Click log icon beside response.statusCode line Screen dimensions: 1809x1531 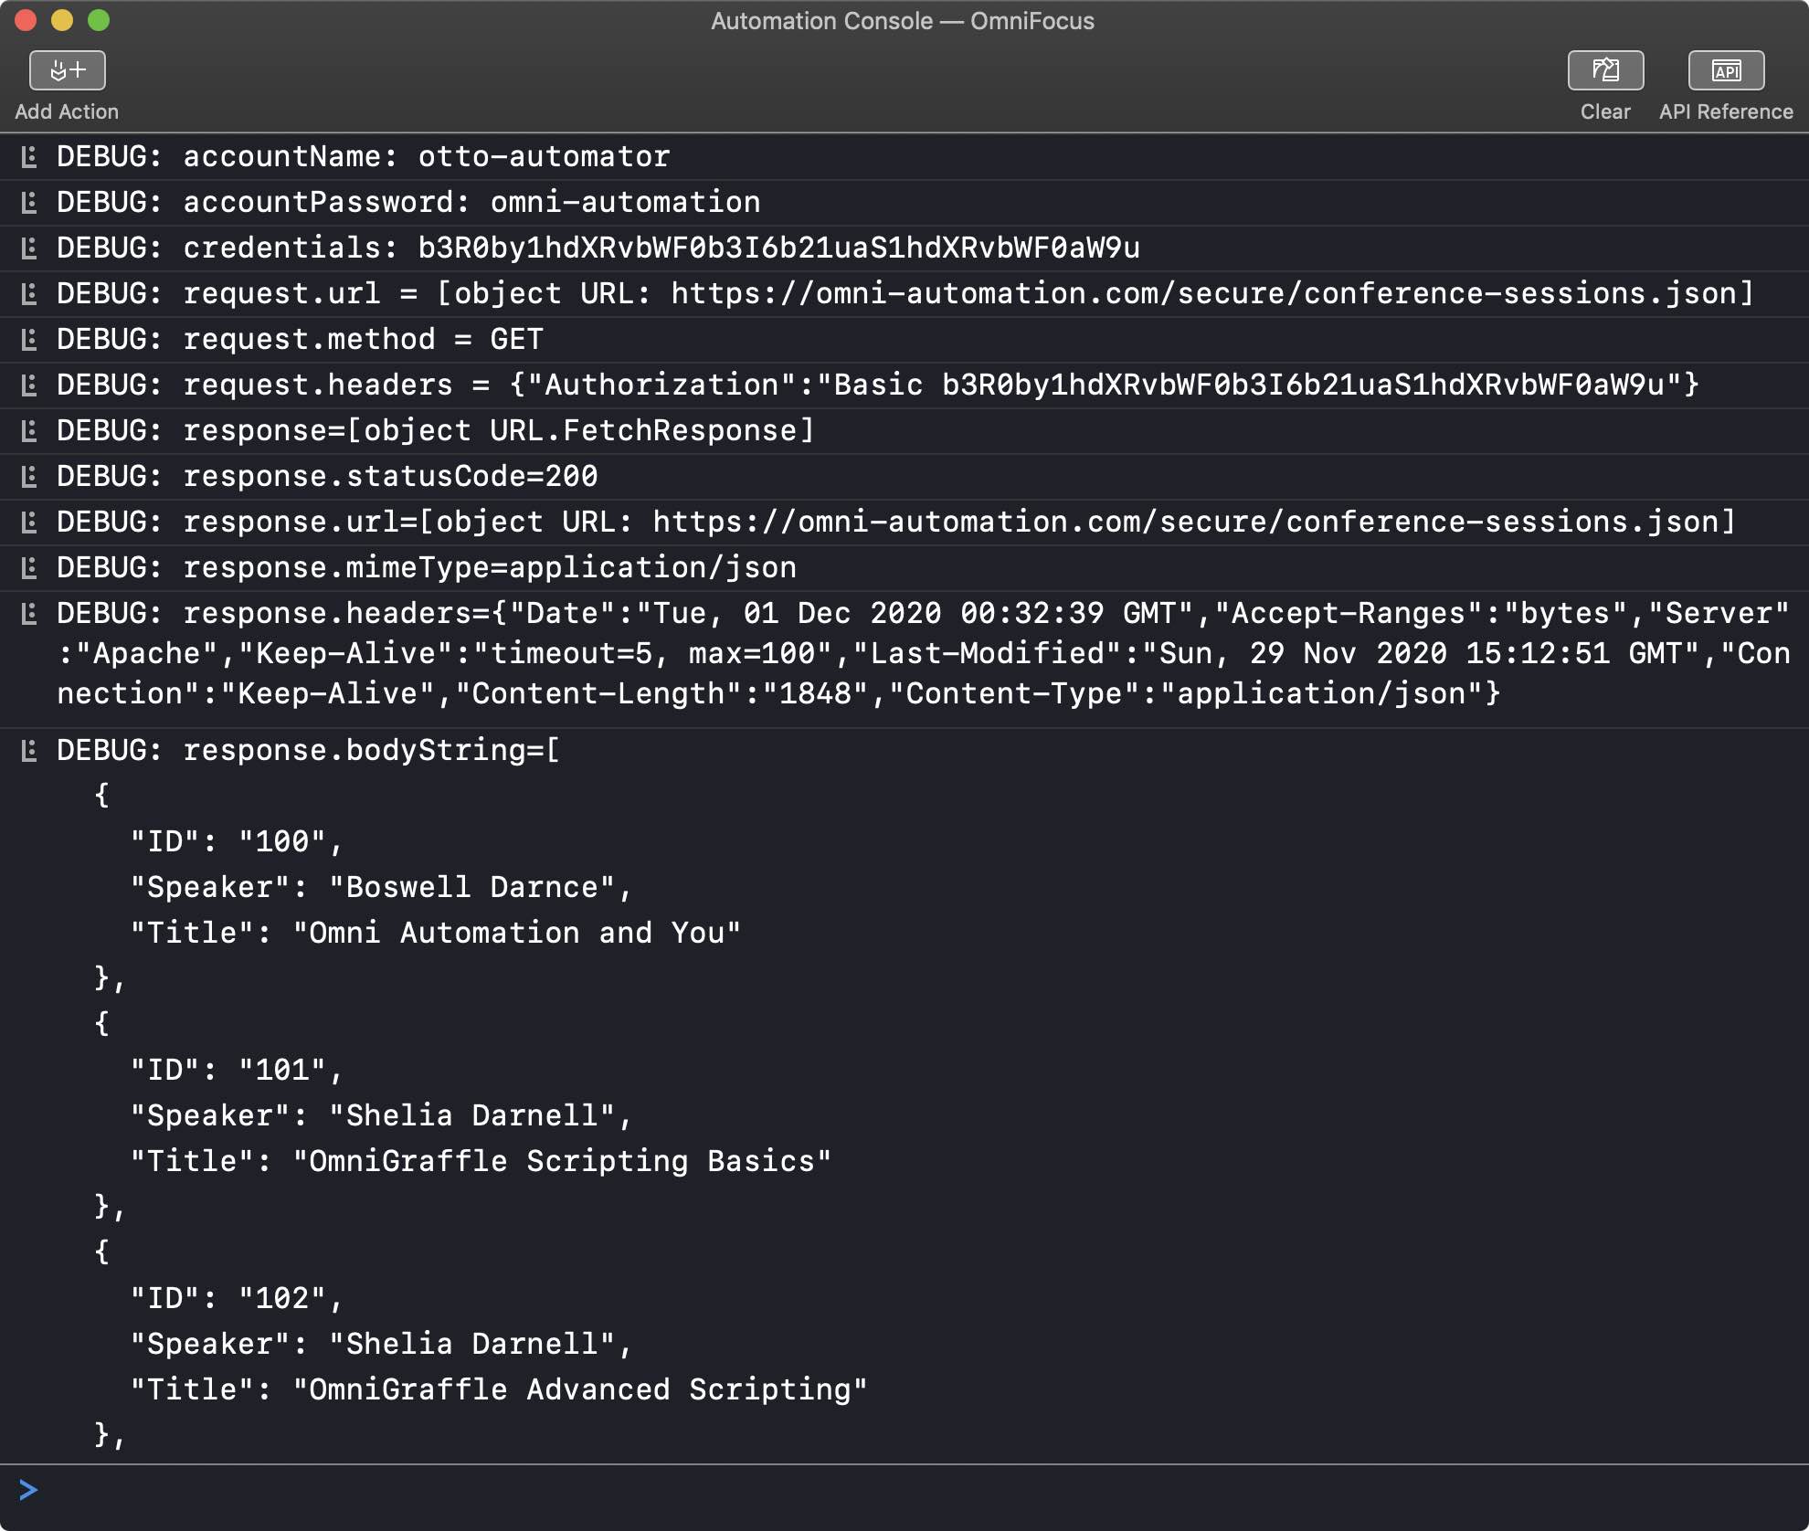tap(29, 477)
